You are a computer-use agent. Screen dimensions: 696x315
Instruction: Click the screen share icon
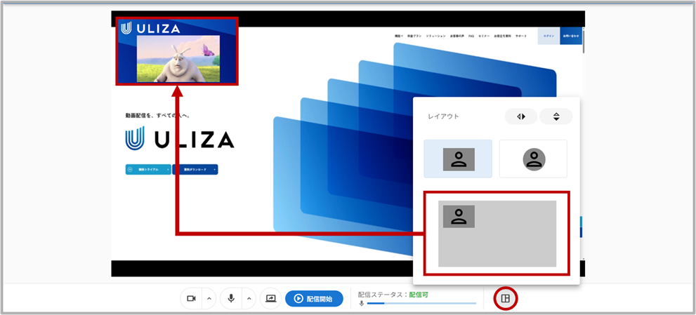pyautogui.click(x=271, y=299)
